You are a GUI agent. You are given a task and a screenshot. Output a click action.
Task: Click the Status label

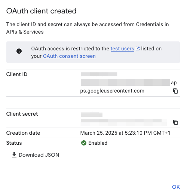pyautogui.click(x=14, y=143)
